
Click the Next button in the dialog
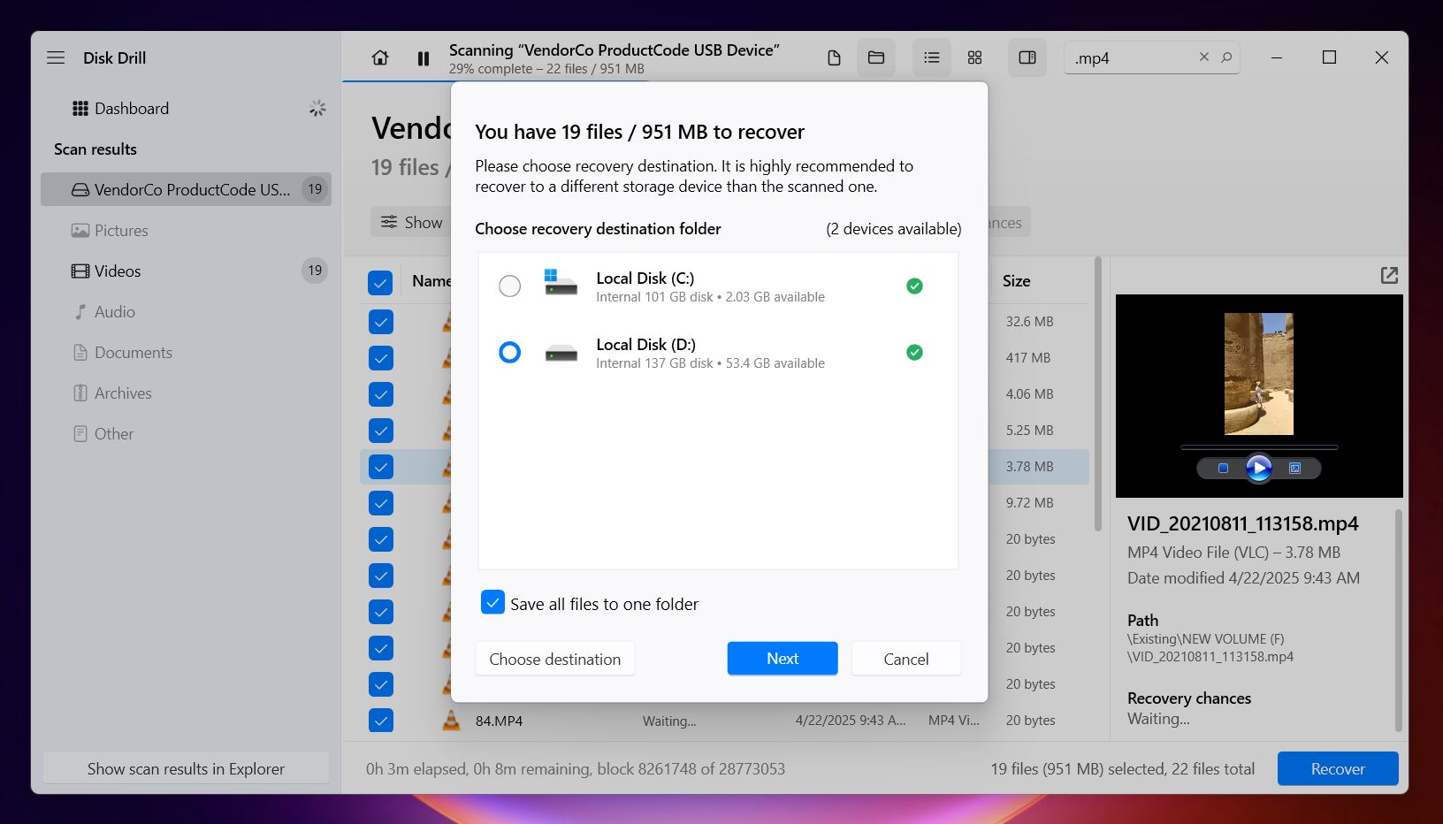[783, 659]
